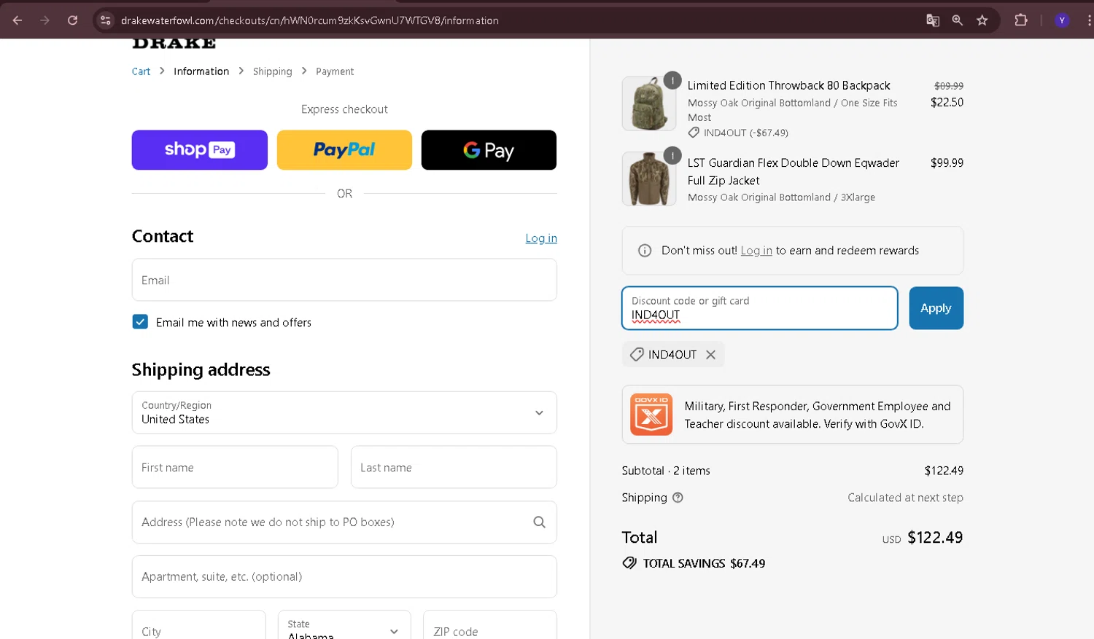Go back using the browser back arrow
Viewport: 1094px width, 639px height.
pos(18,20)
